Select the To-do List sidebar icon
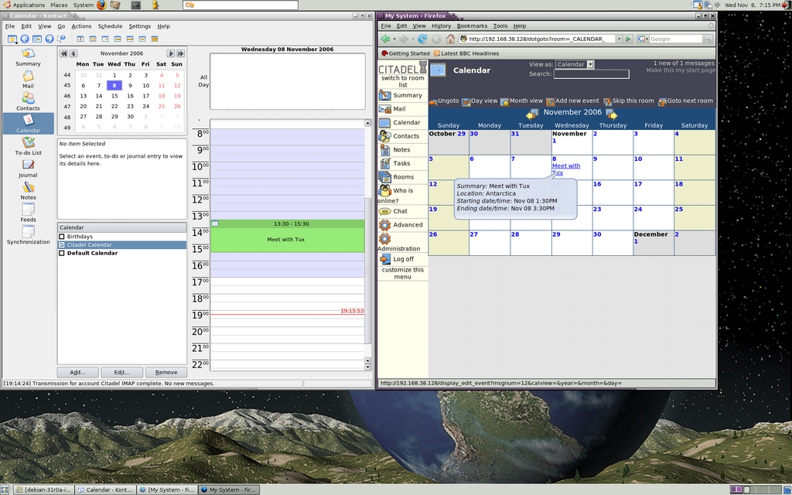Screen dimensions: 792x495 pyautogui.click(x=28, y=142)
